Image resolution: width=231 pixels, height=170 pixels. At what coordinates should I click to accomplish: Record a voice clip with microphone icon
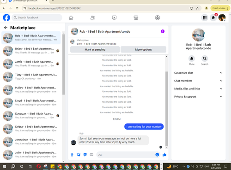[72, 155]
